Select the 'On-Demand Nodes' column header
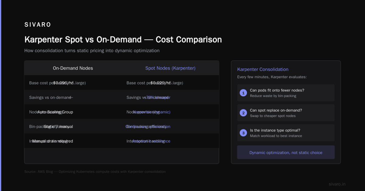This screenshot has height=191, width=365. point(73,68)
